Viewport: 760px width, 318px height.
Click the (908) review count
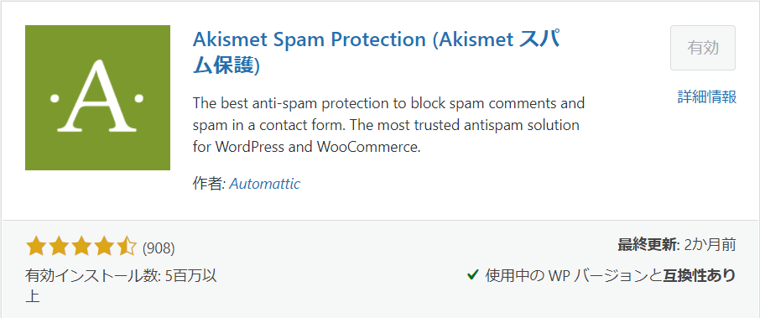tap(159, 248)
